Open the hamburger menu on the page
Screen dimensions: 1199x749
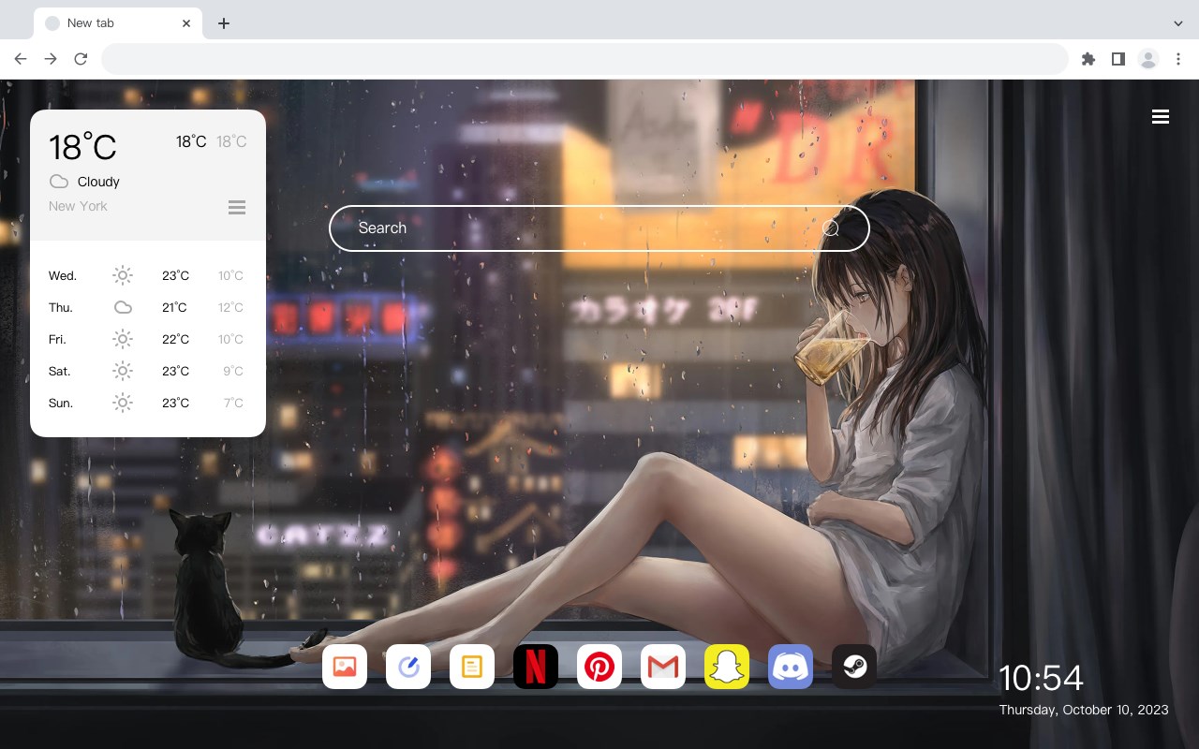click(x=1161, y=117)
